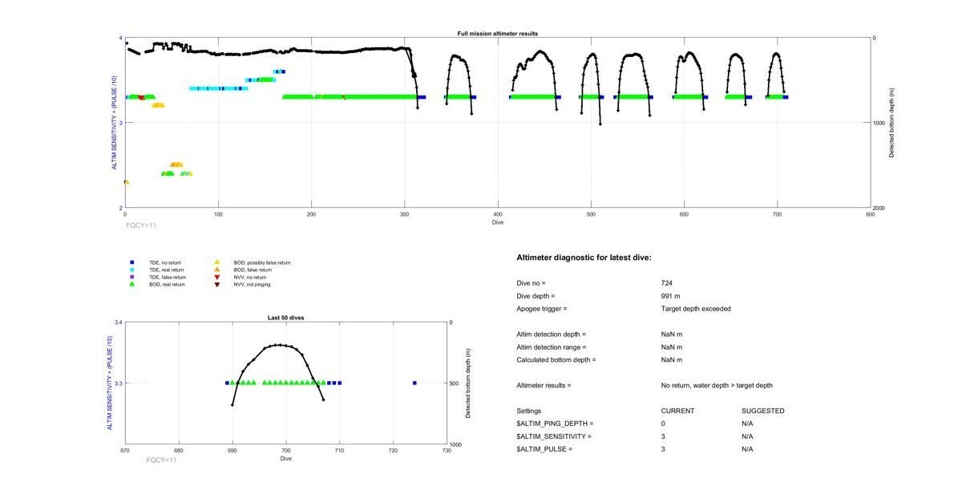
Task: Click the suggested N/A for $ALTIM_PULSE
Action: click(747, 449)
